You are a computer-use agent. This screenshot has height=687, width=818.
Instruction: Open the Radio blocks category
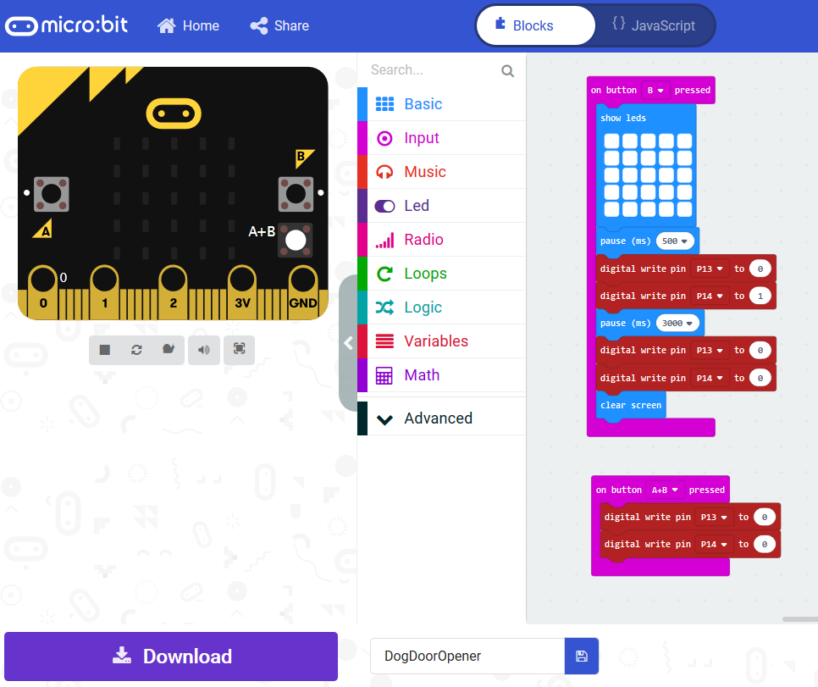click(x=441, y=240)
